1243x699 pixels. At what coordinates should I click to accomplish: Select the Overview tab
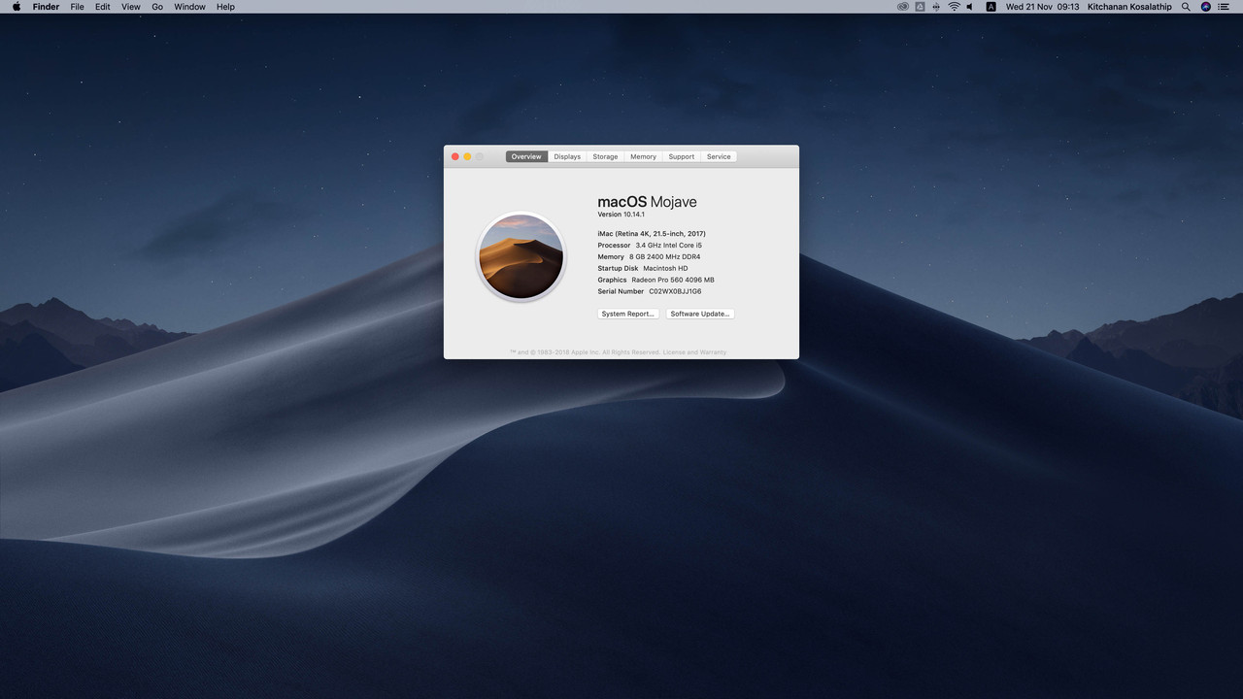pyautogui.click(x=526, y=156)
